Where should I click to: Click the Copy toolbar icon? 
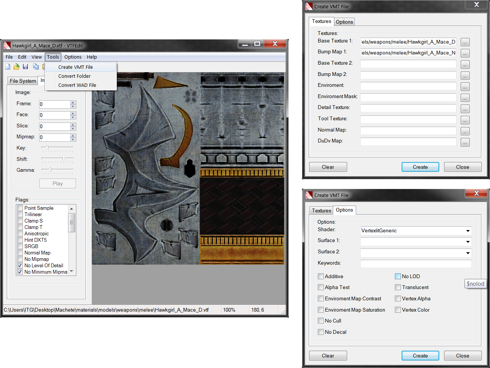point(36,67)
